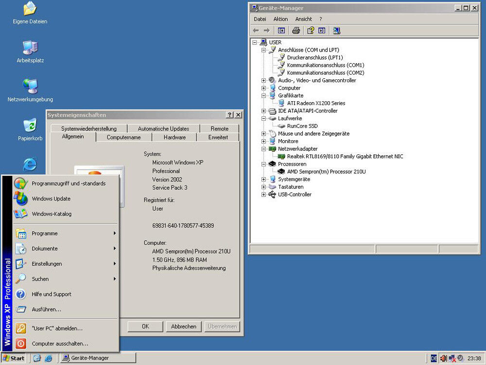Image resolution: width=486 pixels, height=365 pixels.
Task: Expand the Monitore node
Action: (x=263, y=141)
